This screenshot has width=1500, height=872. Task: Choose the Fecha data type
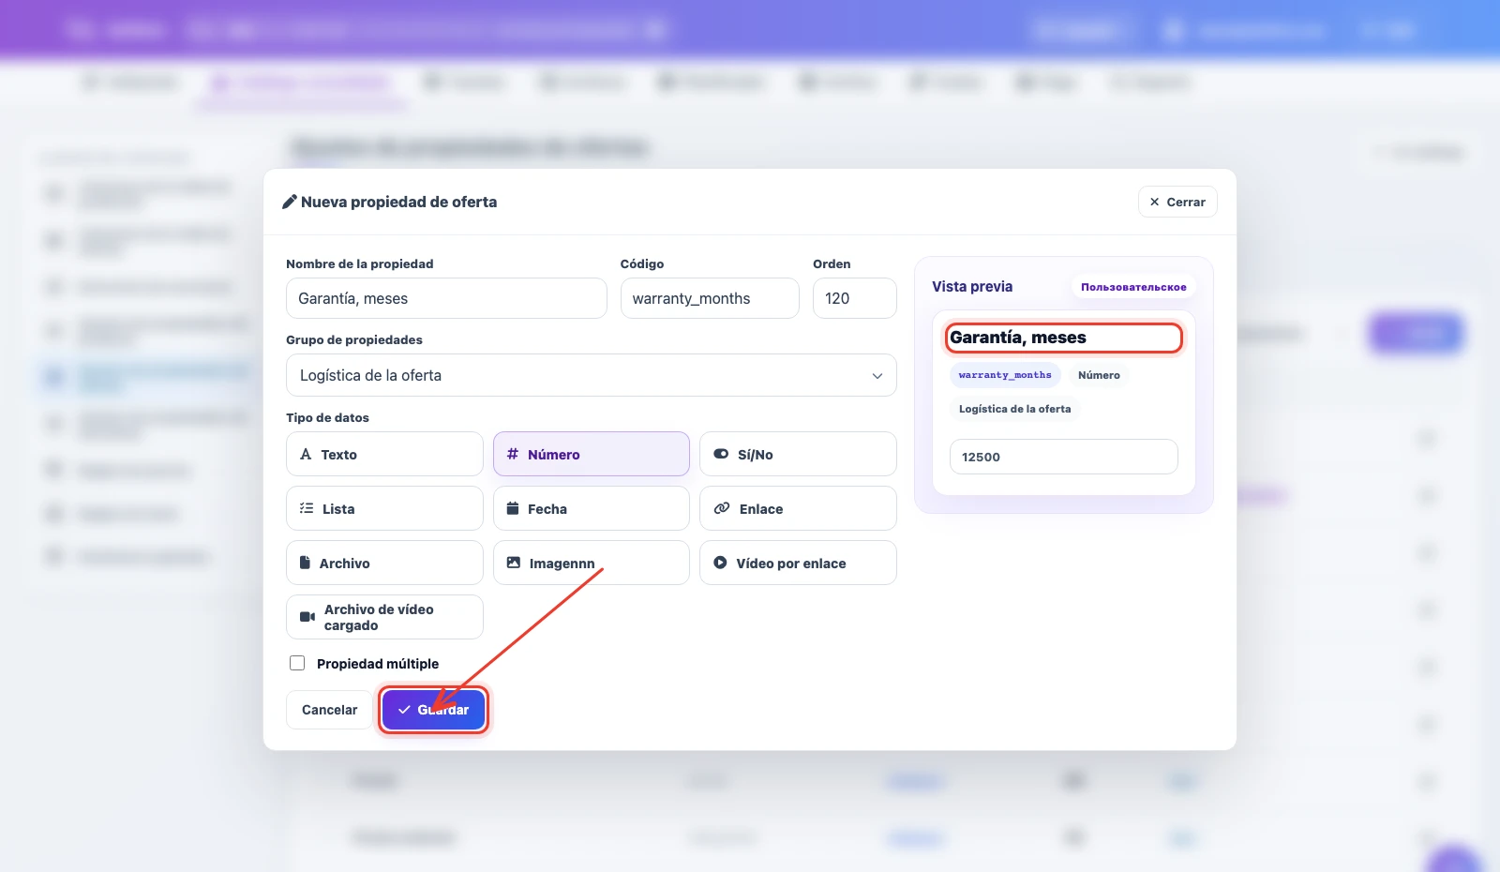click(x=592, y=508)
